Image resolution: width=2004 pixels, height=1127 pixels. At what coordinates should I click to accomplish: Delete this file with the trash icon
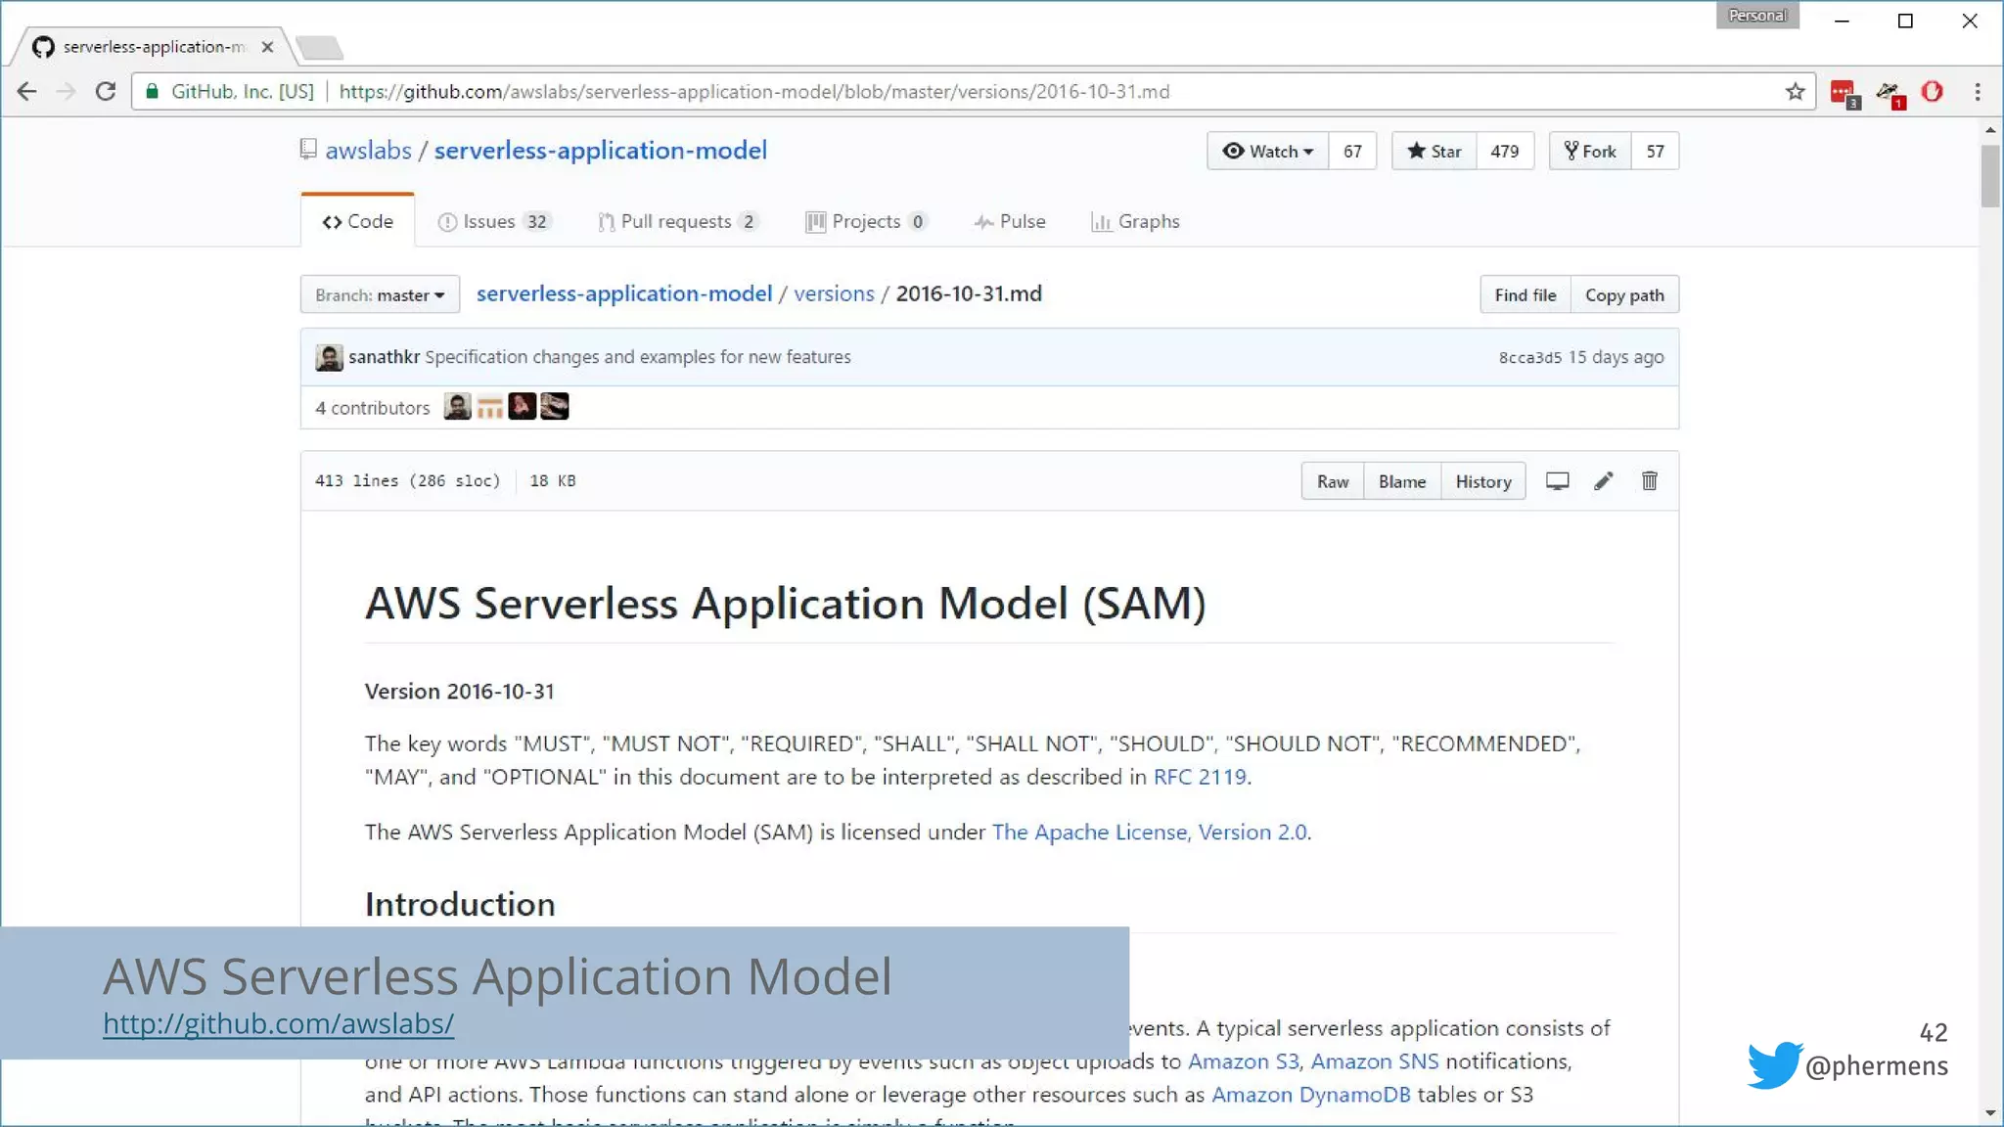[x=1650, y=481]
